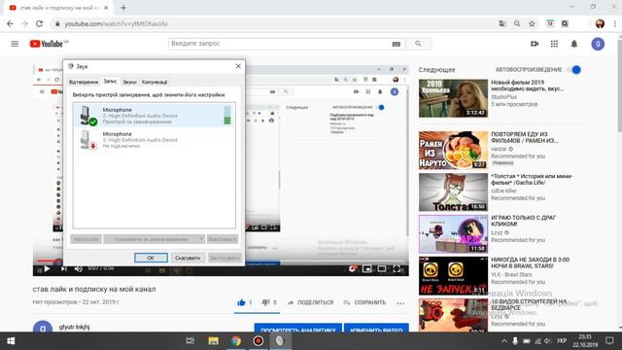Screen dimensions: 622x350
Task: Open the on-screen keyboard in the search box
Action: tap(396, 44)
